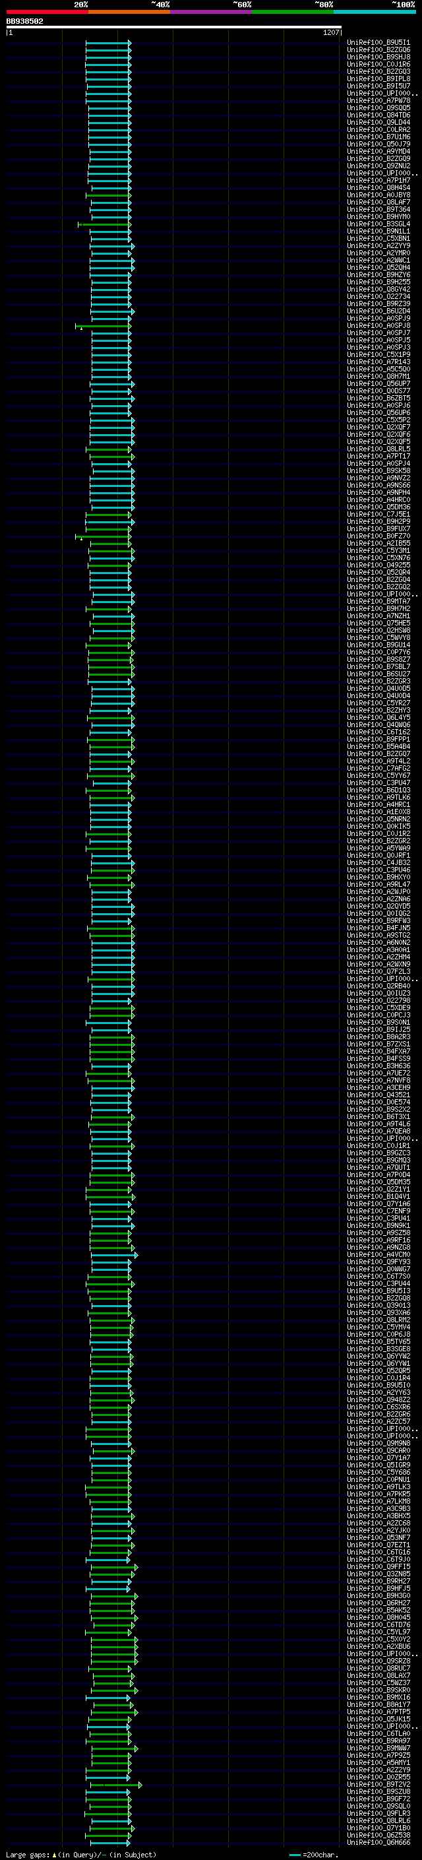Select hit label UniRef100_B1Q4V1
Image resolution: width=422 pixels, height=1860 pixels.
tap(378, 1196)
